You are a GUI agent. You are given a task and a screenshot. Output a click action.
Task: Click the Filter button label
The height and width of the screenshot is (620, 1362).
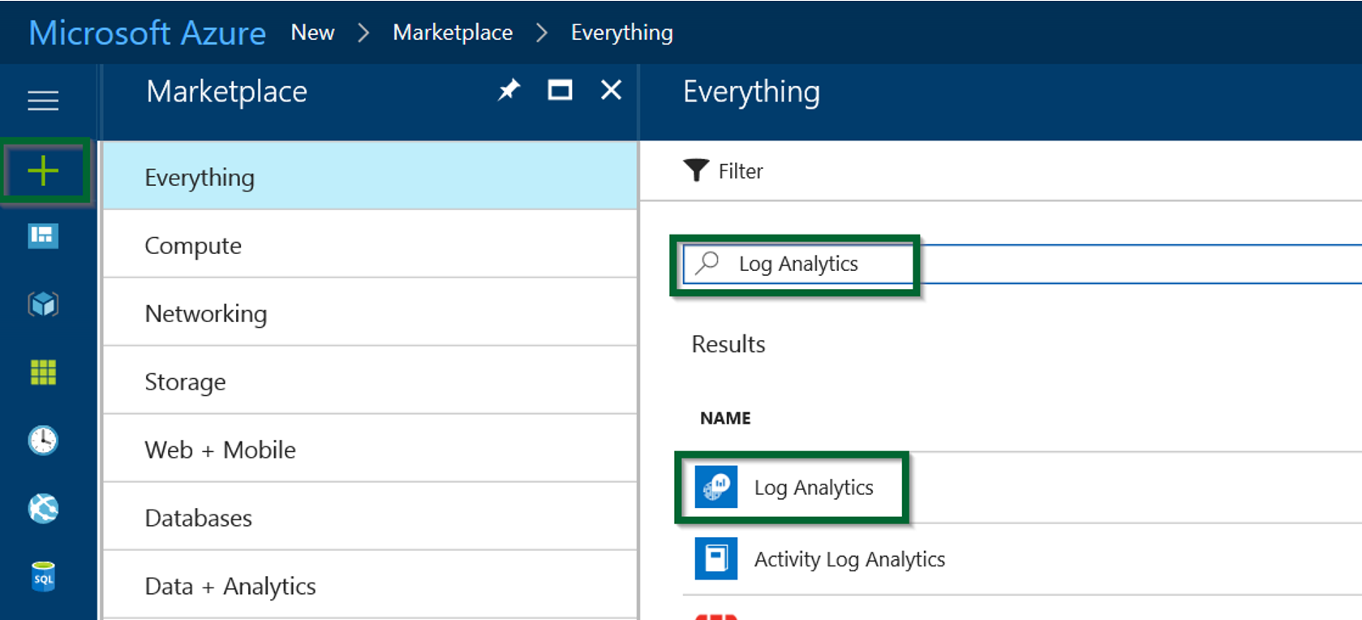coord(741,171)
